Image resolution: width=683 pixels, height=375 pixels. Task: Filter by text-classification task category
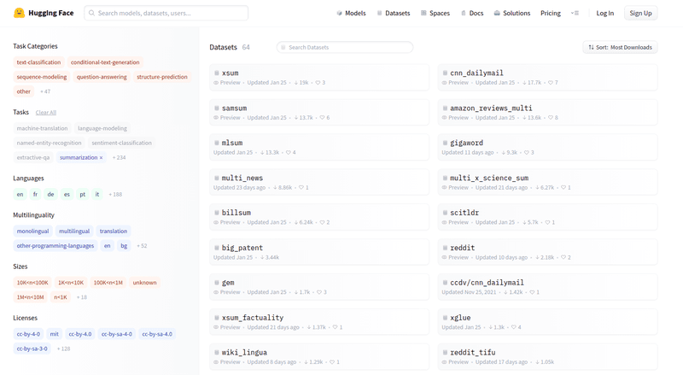click(x=38, y=62)
